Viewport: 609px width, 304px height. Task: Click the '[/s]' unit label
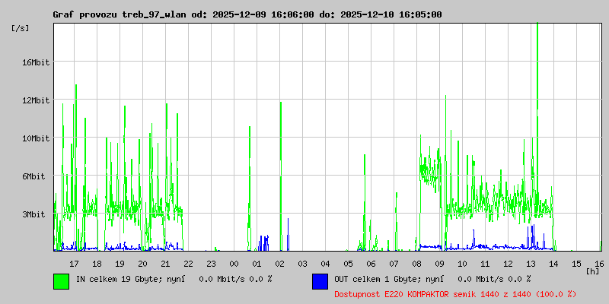pyautogui.click(x=21, y=28)
